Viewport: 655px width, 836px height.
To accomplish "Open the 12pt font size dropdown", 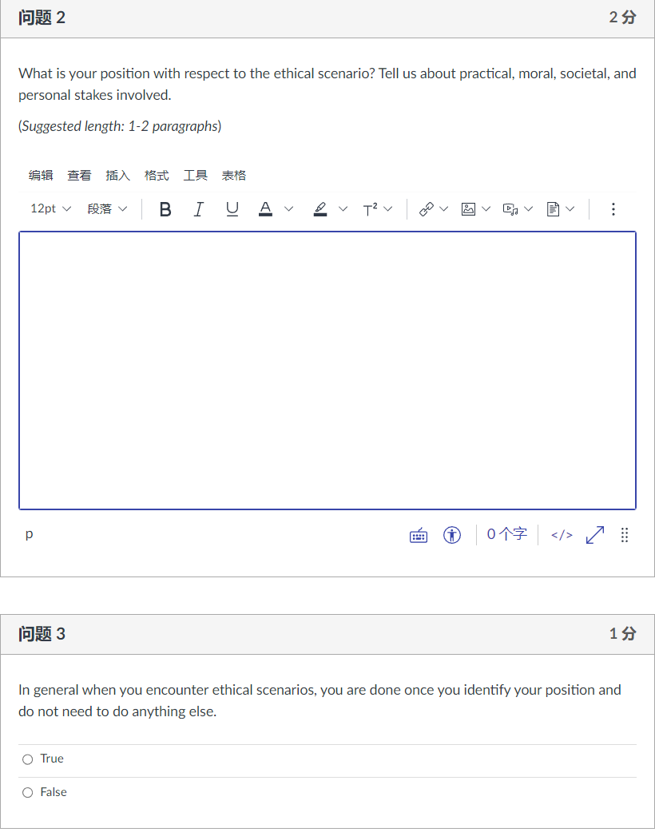I will (x=50, y=209).
